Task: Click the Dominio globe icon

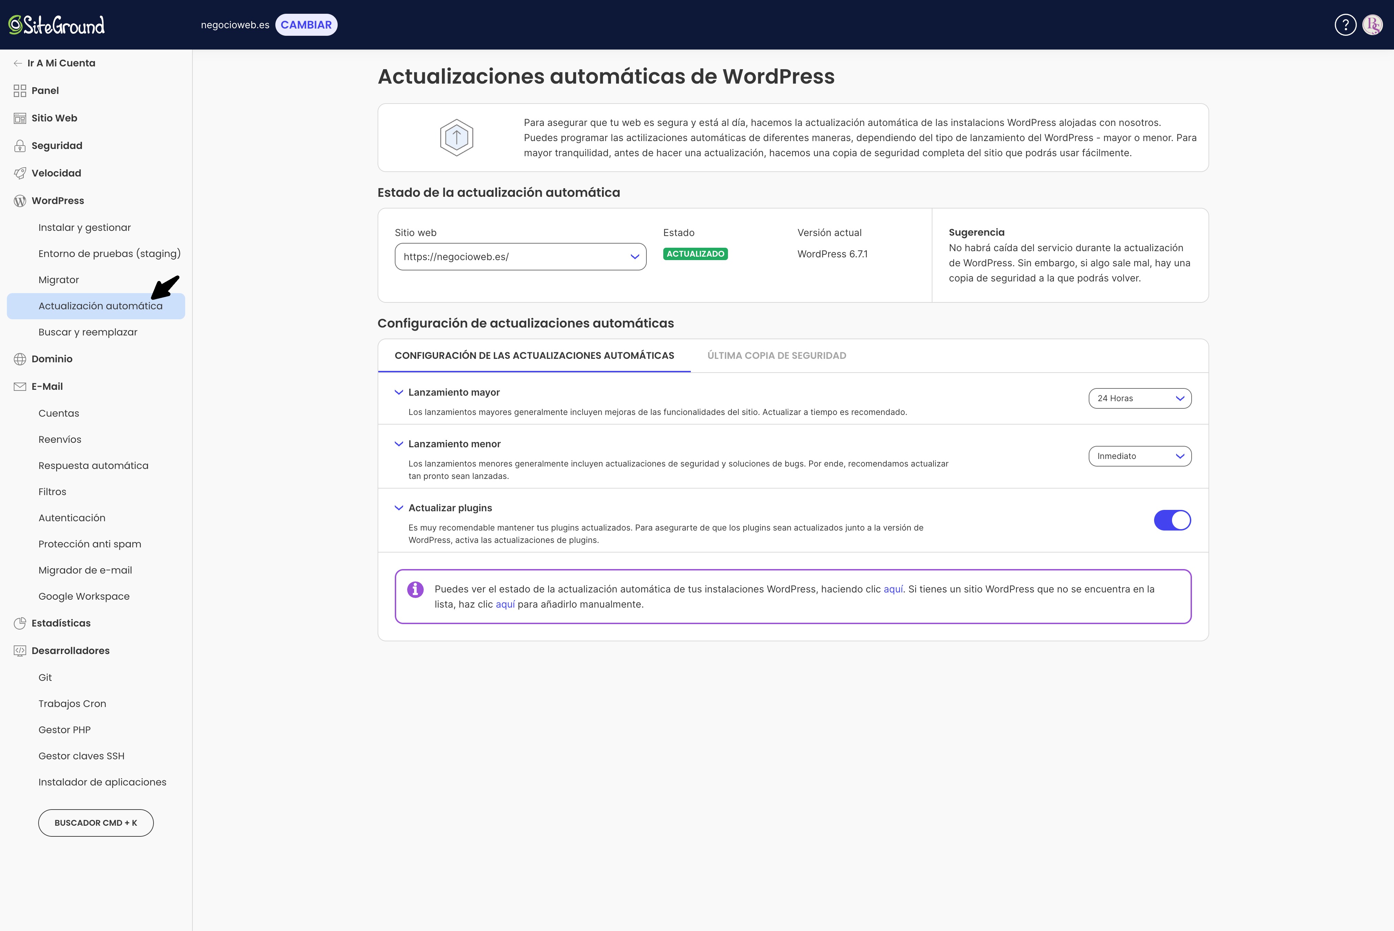Action: coord(20,359)
